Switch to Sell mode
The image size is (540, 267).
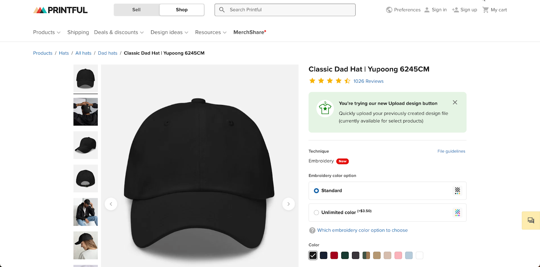point(136,10)
